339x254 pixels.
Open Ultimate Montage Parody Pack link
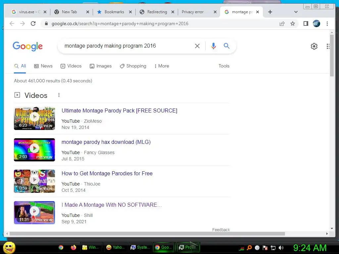click(119, 110)
